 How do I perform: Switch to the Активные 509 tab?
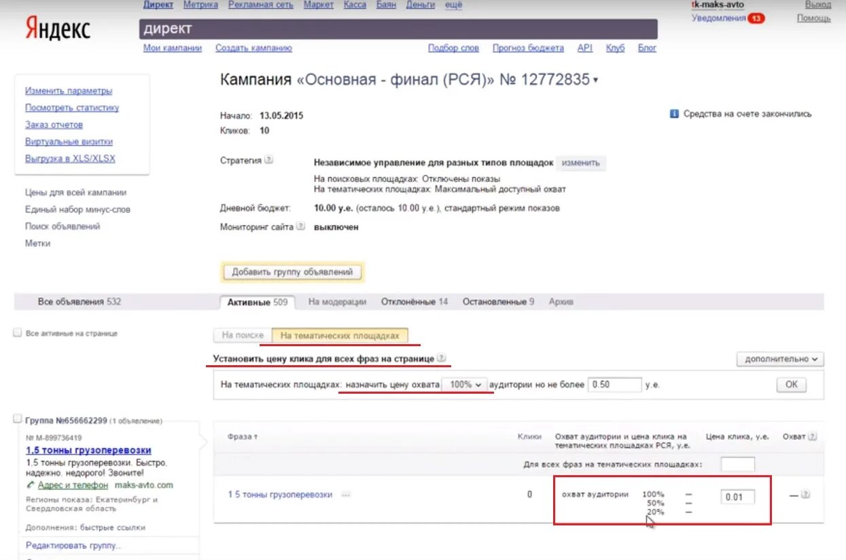click(258, 302)
